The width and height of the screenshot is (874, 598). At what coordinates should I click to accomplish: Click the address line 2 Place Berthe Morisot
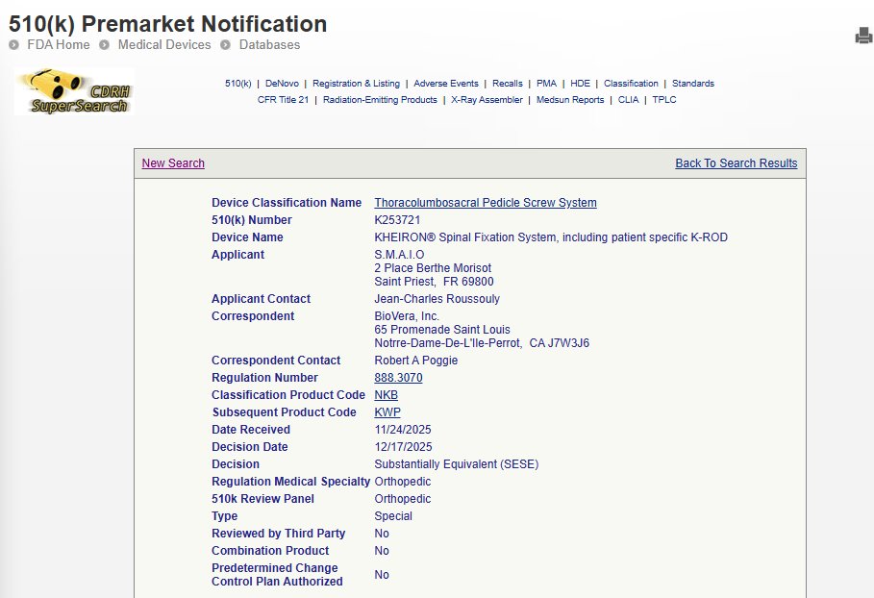click(433, 268)
